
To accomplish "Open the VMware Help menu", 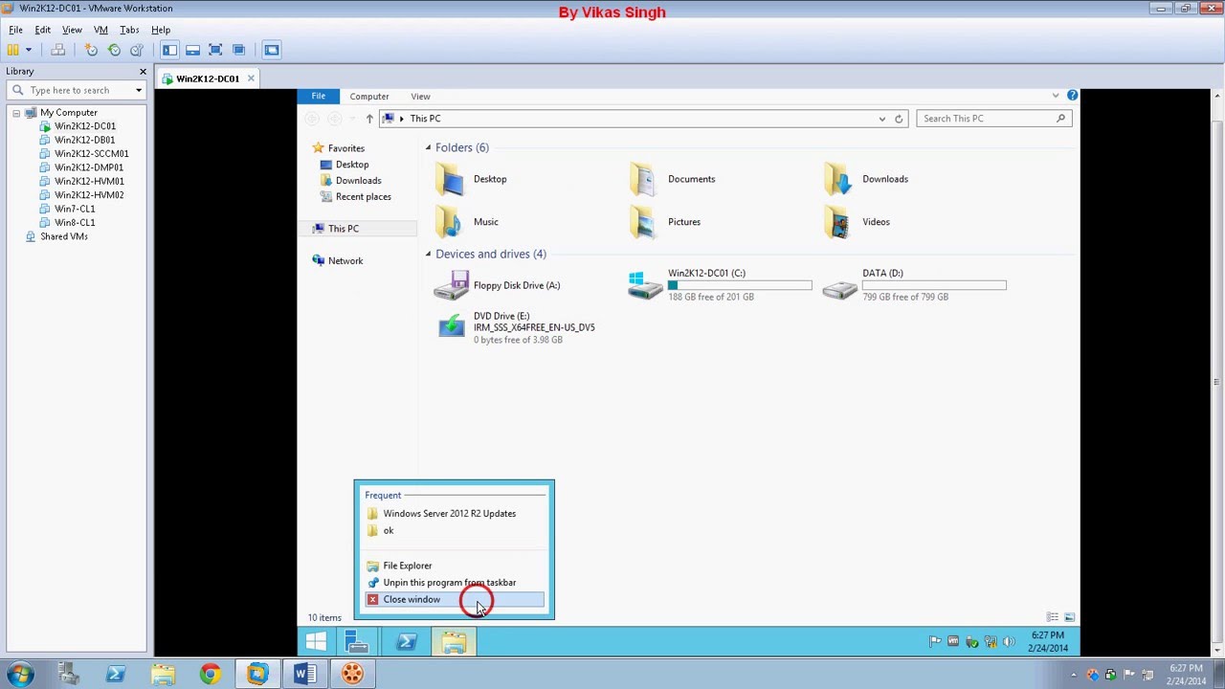I will coord(161,30).
